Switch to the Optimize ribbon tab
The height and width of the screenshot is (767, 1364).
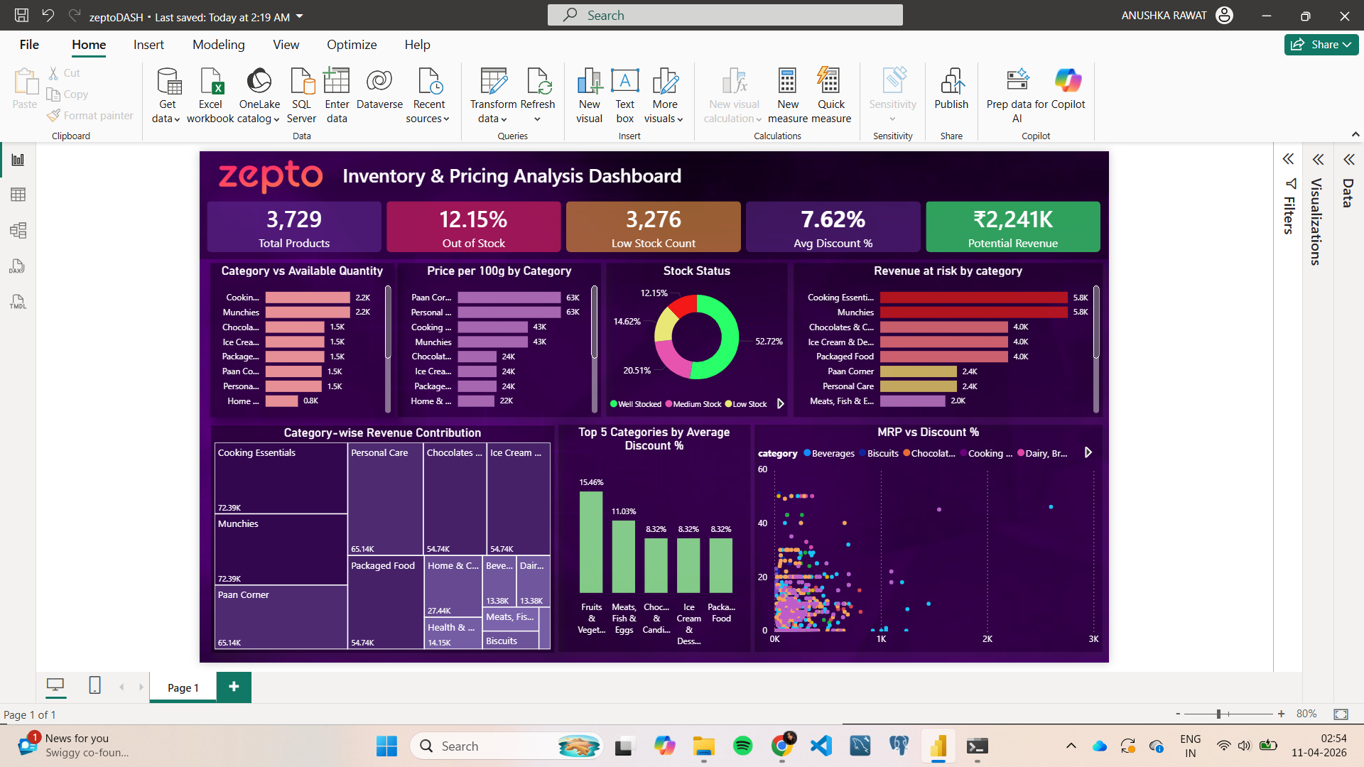[x=352, y=45]
